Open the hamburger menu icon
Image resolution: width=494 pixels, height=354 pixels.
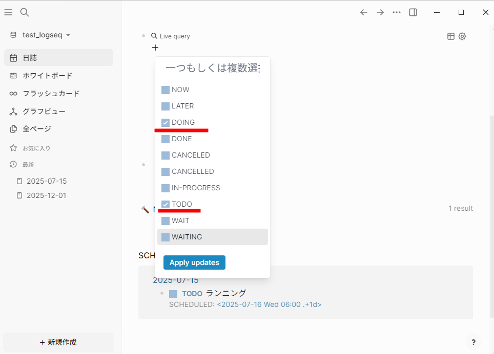(8, 12)
